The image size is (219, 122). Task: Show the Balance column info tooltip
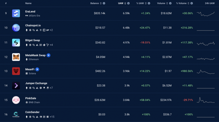104,3
